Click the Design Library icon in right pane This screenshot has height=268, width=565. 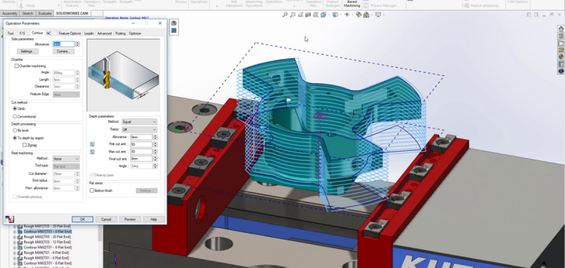(x=561, y=36)
